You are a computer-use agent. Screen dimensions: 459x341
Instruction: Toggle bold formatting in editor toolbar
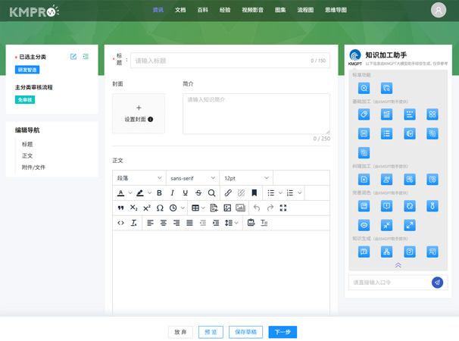pyautogui.click(x=159, y=193)
